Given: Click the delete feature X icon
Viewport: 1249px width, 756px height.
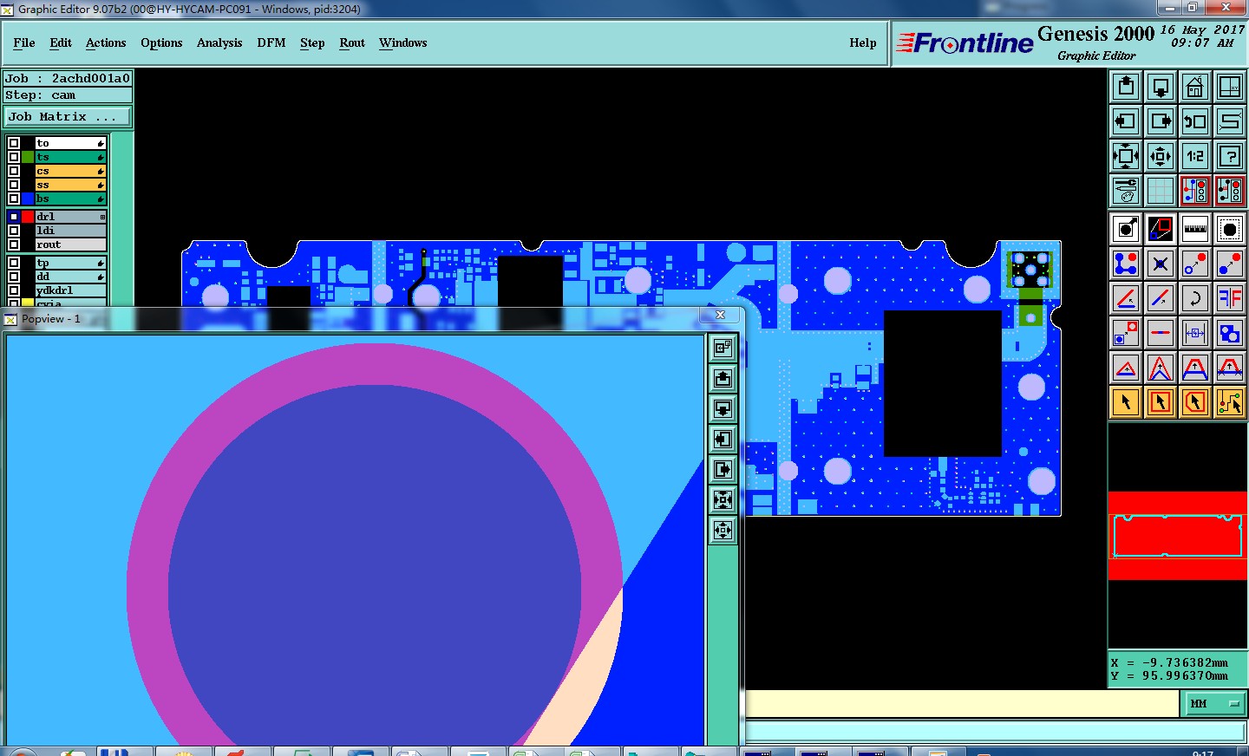Looking at the screenshot, I should pyautogui.click(x=1160, y=264).
